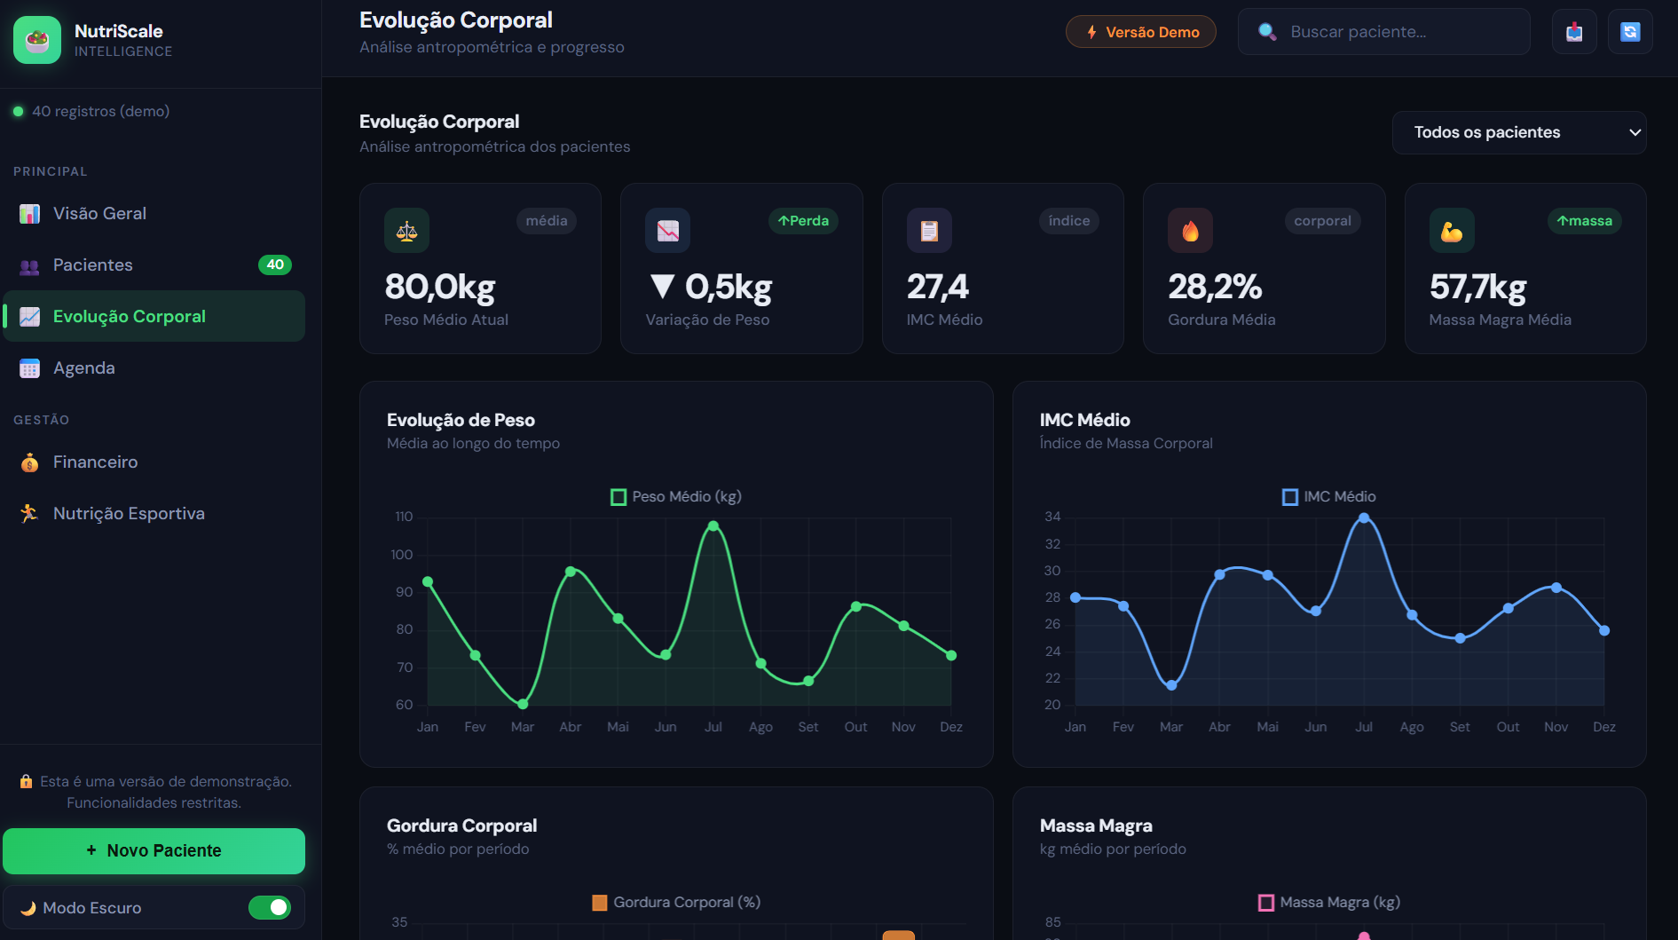This screenshot has height=940, width=1678.
Task: Click the refresh sync icon button
Action: pos(1630,32)
